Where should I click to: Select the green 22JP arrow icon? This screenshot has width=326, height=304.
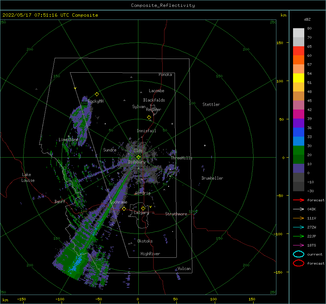298,236
